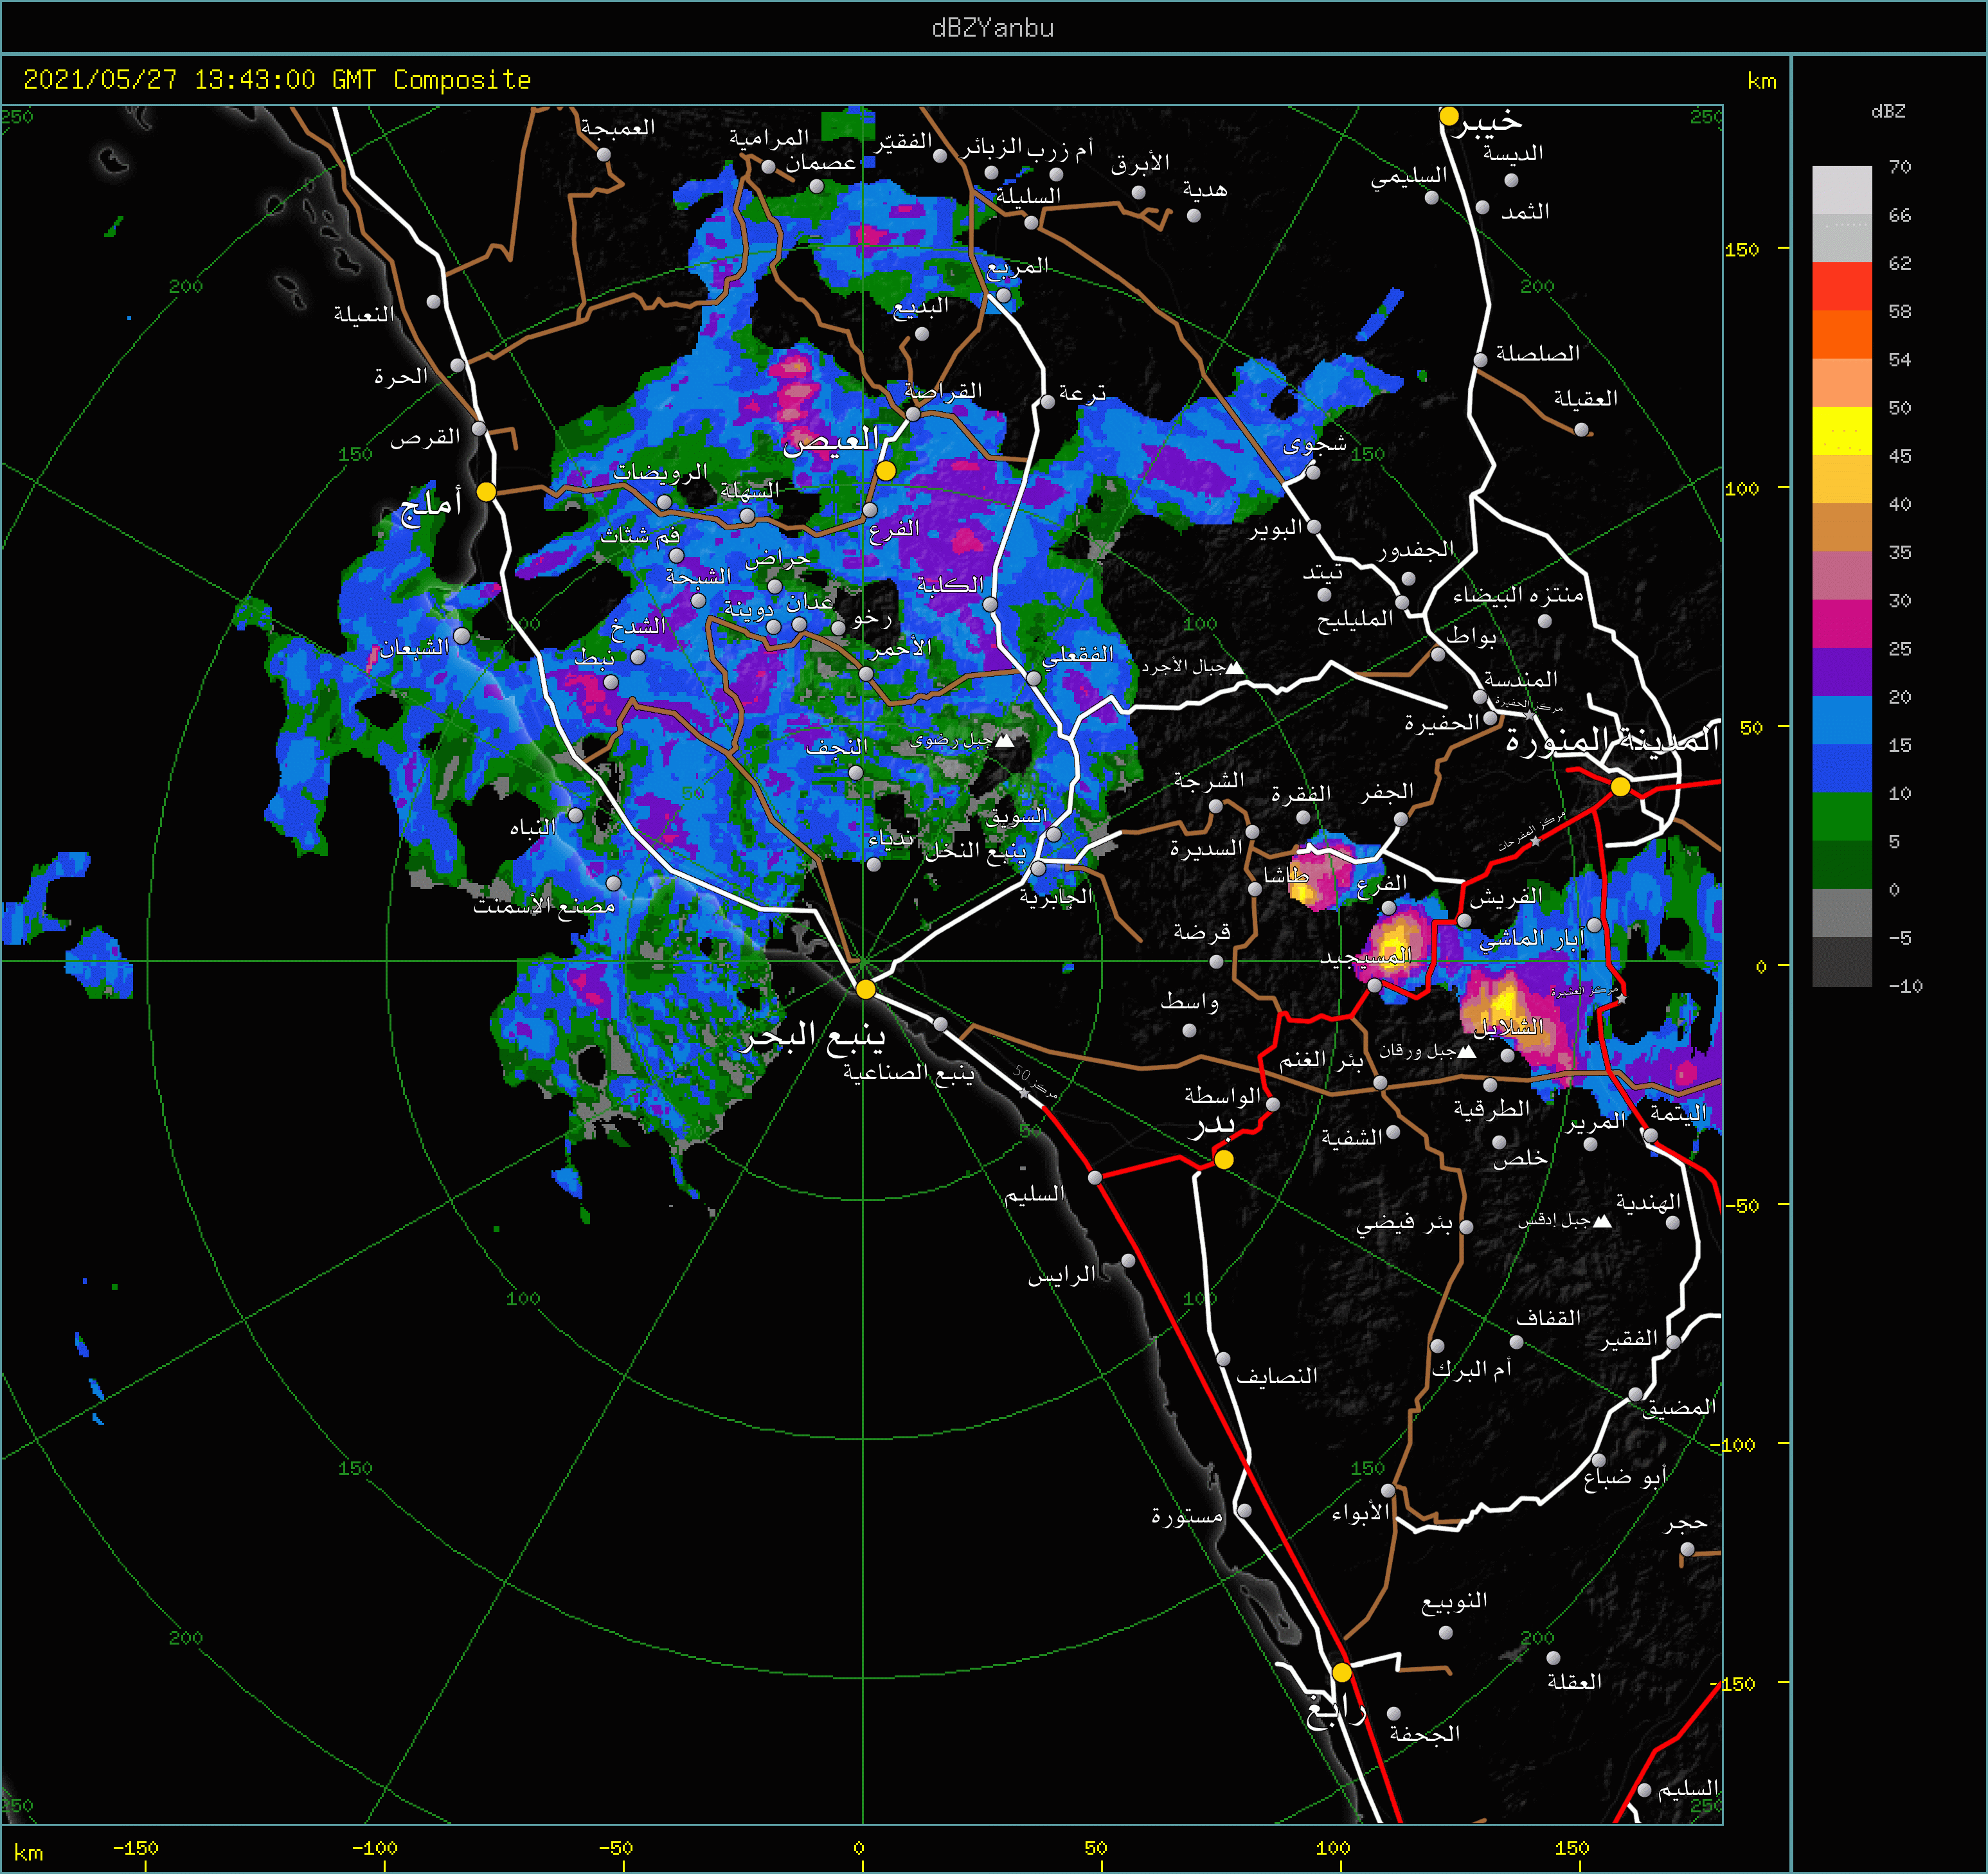Click the grey town dot for النويبع
Image resolution: width=1988 pixels, height=1874 pixels.
(1446, 1633)
